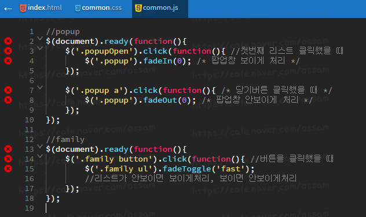Collapse the code fold at line 2
The image size is (366, 217).
[40, 38]
